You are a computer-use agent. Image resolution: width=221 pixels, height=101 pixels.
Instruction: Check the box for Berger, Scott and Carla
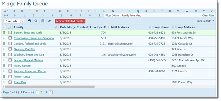point(10,33)
